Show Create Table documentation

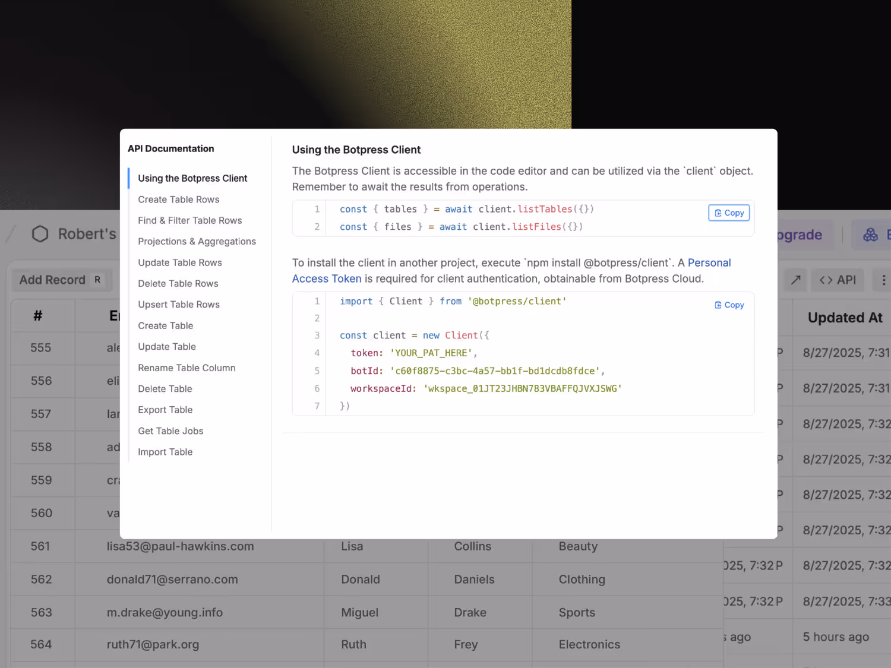pos(166,325)
